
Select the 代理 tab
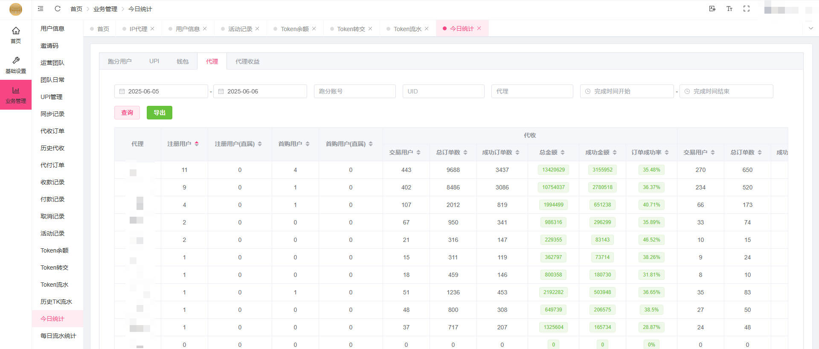point(212,61)
